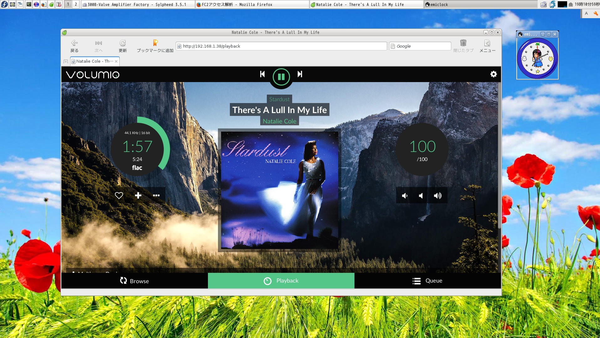Pause the current song in Volumio
The height and width of the screenshot is (338, 600).
(281, 77)
